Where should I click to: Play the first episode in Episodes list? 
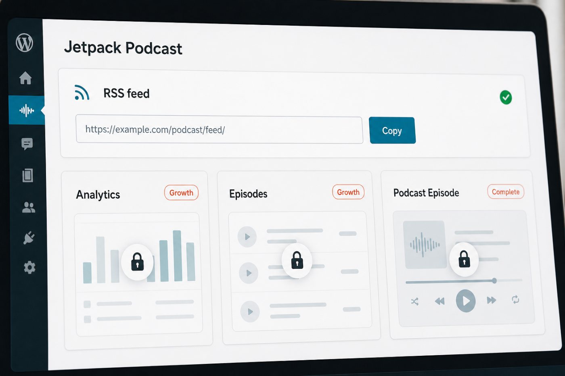point(247,237)
